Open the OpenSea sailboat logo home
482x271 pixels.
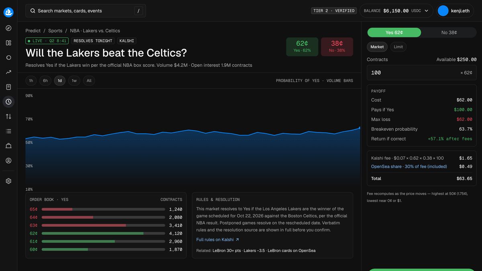[x=8, y=12]
